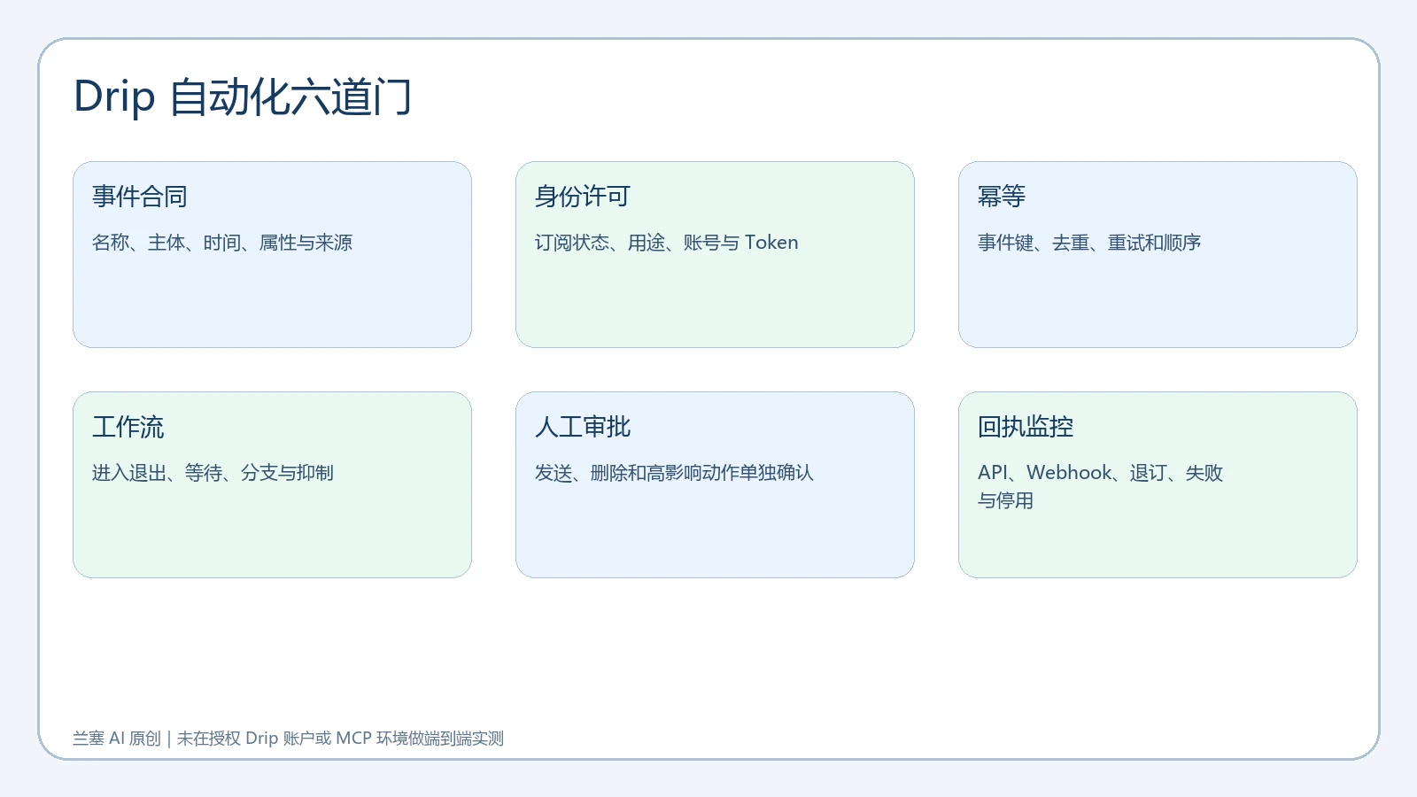Select the '事件合同' card heading
Image resolution: width=1417 pixels, height=797 pixels.
pos(140,197)
